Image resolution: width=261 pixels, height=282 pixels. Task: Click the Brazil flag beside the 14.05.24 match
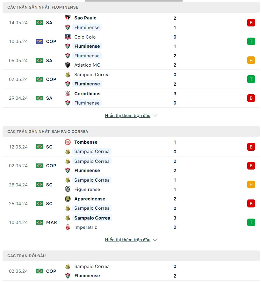(x=39, y=22)
